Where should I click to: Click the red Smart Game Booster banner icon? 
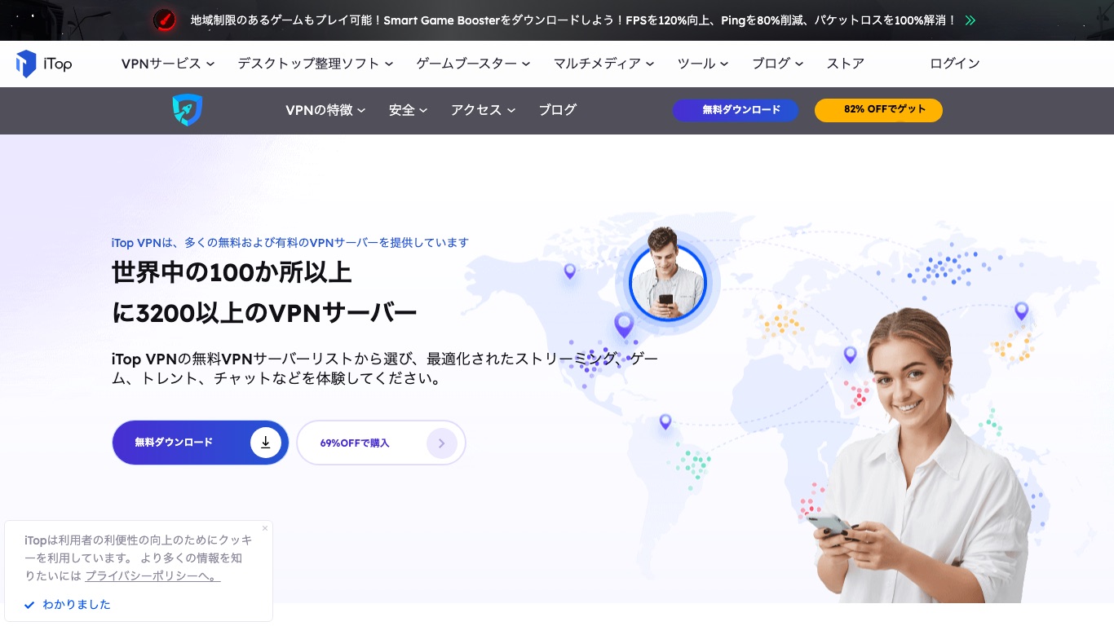[165, 20]
